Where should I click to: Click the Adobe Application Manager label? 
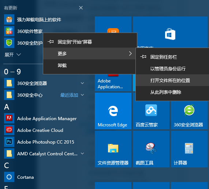tap(47, 119)
